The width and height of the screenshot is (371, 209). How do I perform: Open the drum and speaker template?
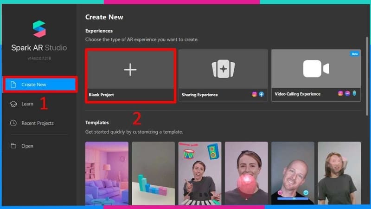200,173
